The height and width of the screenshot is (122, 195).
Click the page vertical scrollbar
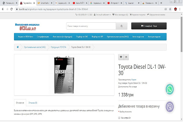[182, 34]
